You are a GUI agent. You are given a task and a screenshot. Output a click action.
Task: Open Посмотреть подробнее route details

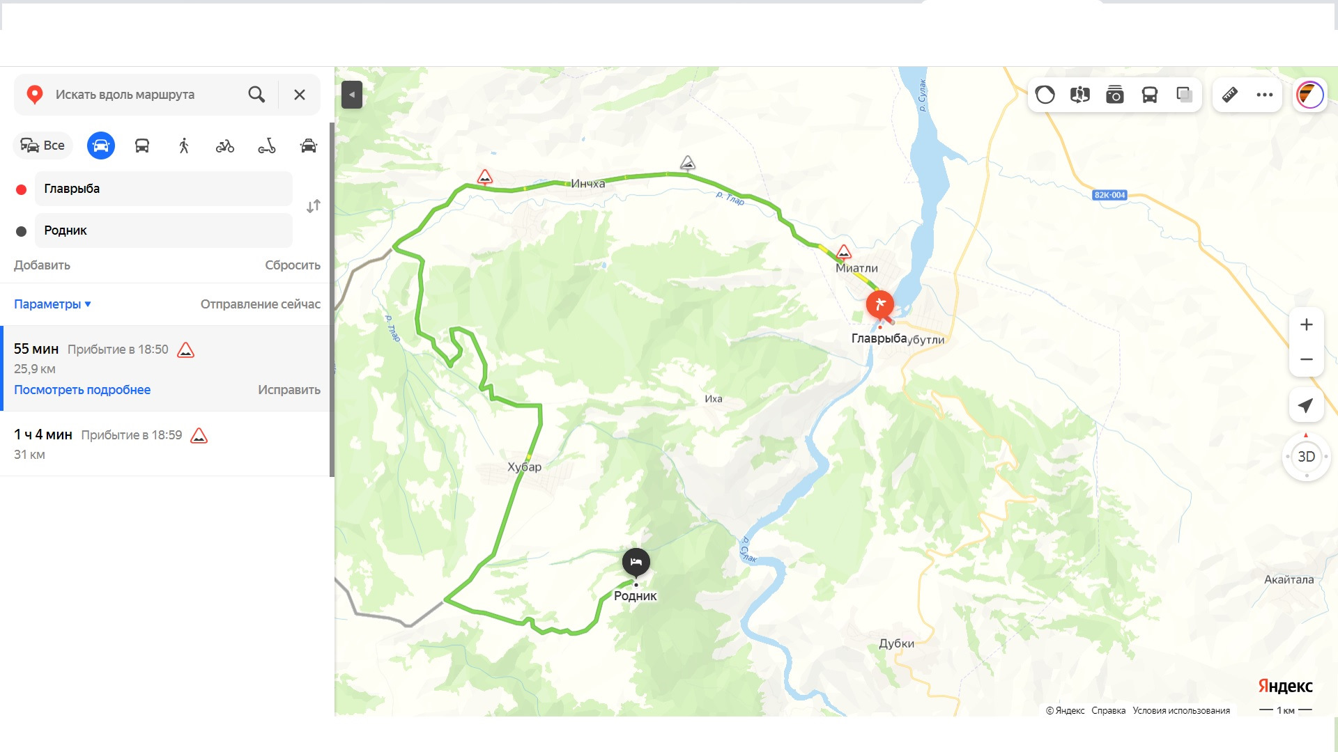82,390
